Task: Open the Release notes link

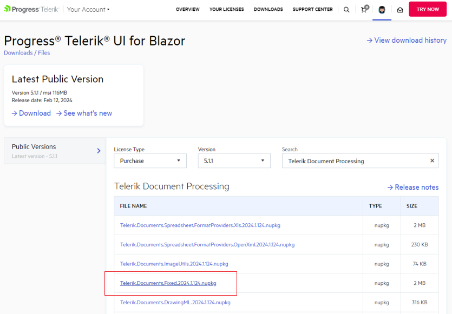Action: pos(413,187)
